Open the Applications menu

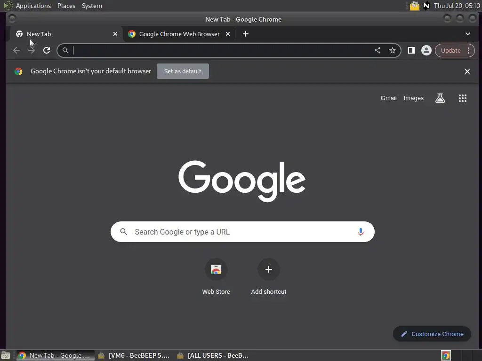33,6
